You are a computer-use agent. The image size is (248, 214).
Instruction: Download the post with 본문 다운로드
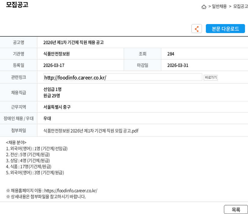(x=225, y=29)
